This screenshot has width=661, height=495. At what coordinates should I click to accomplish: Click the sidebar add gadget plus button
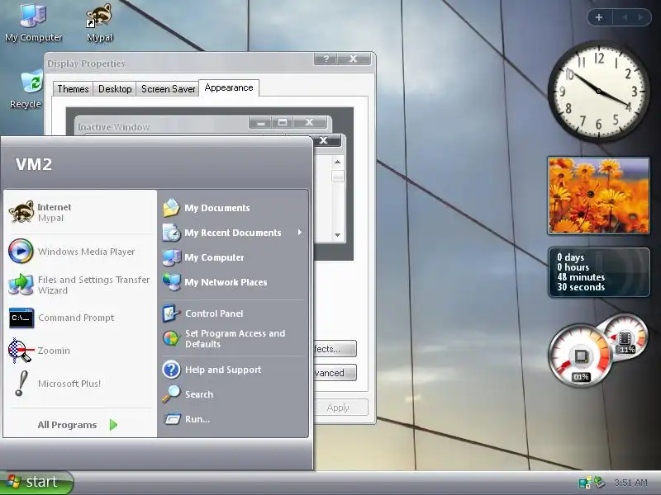599,17
